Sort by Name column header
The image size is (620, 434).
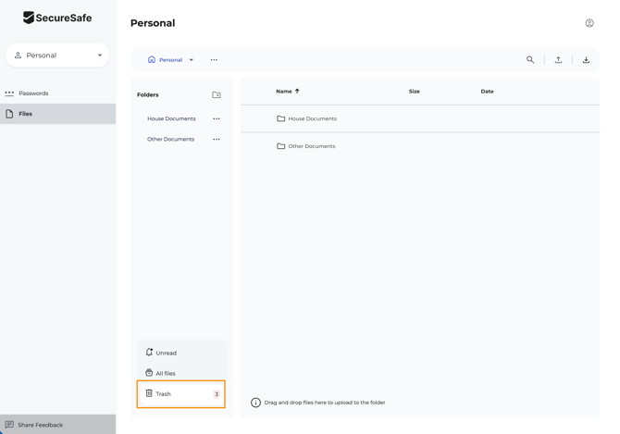pyautogui.click(x=284, y=92)
